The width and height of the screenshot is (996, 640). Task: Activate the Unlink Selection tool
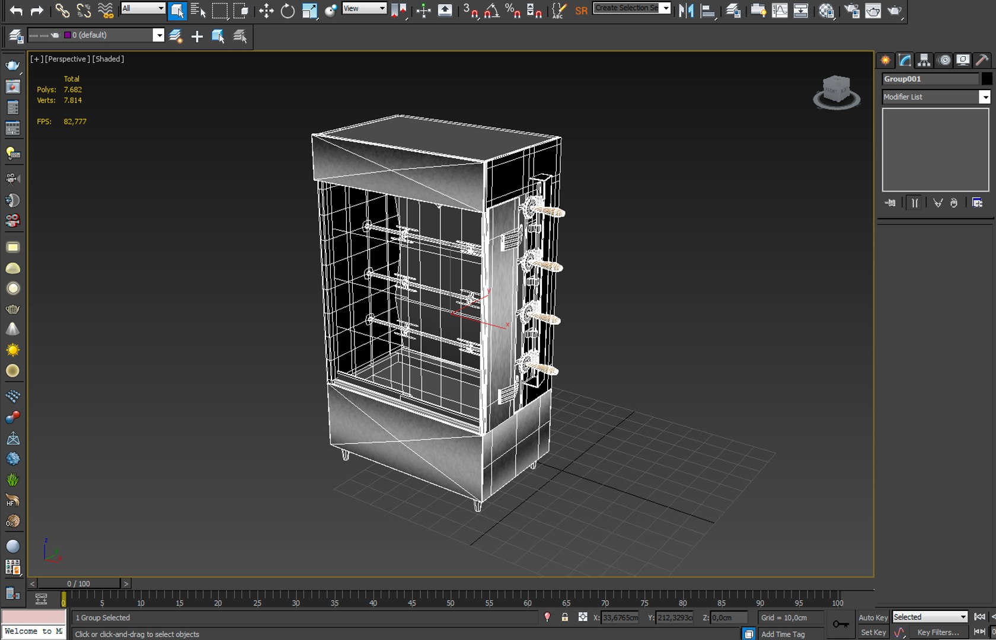84,10
